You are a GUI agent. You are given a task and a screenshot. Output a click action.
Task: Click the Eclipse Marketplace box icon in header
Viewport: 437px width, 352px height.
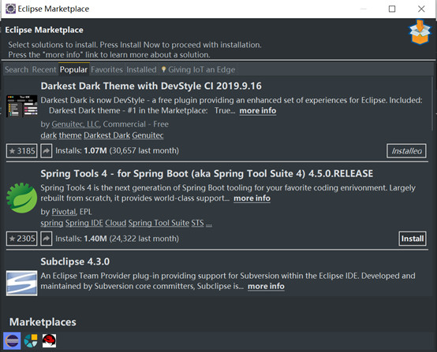(420, 31)
